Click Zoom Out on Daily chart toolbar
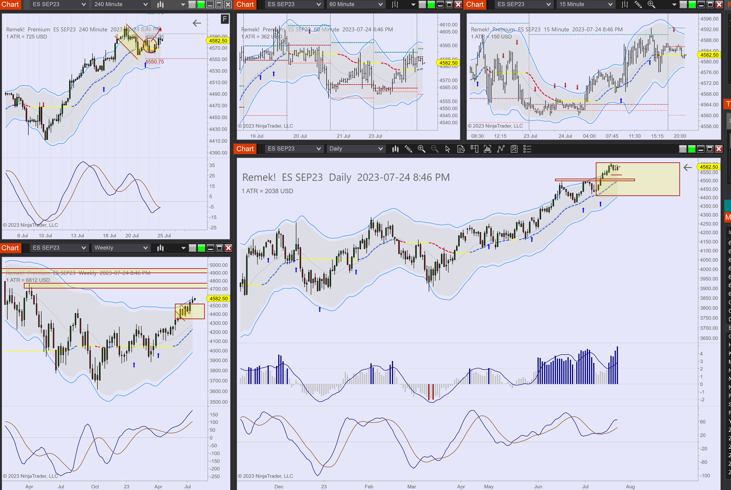 (x=435, y=149)
